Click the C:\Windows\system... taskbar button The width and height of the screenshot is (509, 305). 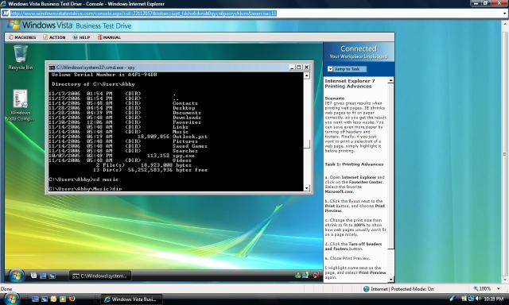(x=100, y=276)
